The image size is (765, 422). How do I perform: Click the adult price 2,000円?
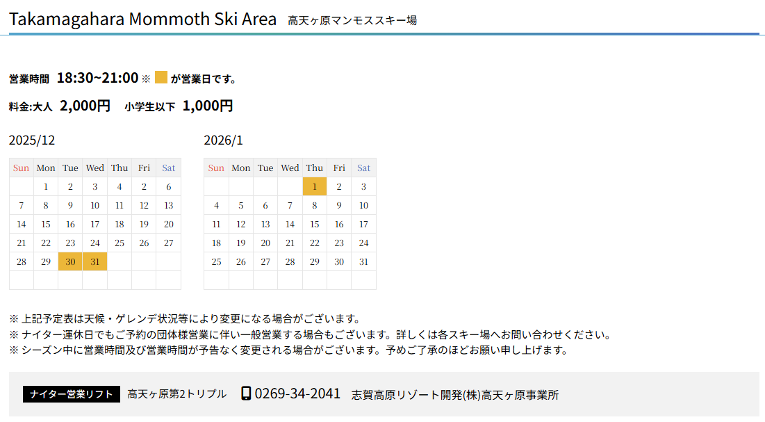[85, 106]
